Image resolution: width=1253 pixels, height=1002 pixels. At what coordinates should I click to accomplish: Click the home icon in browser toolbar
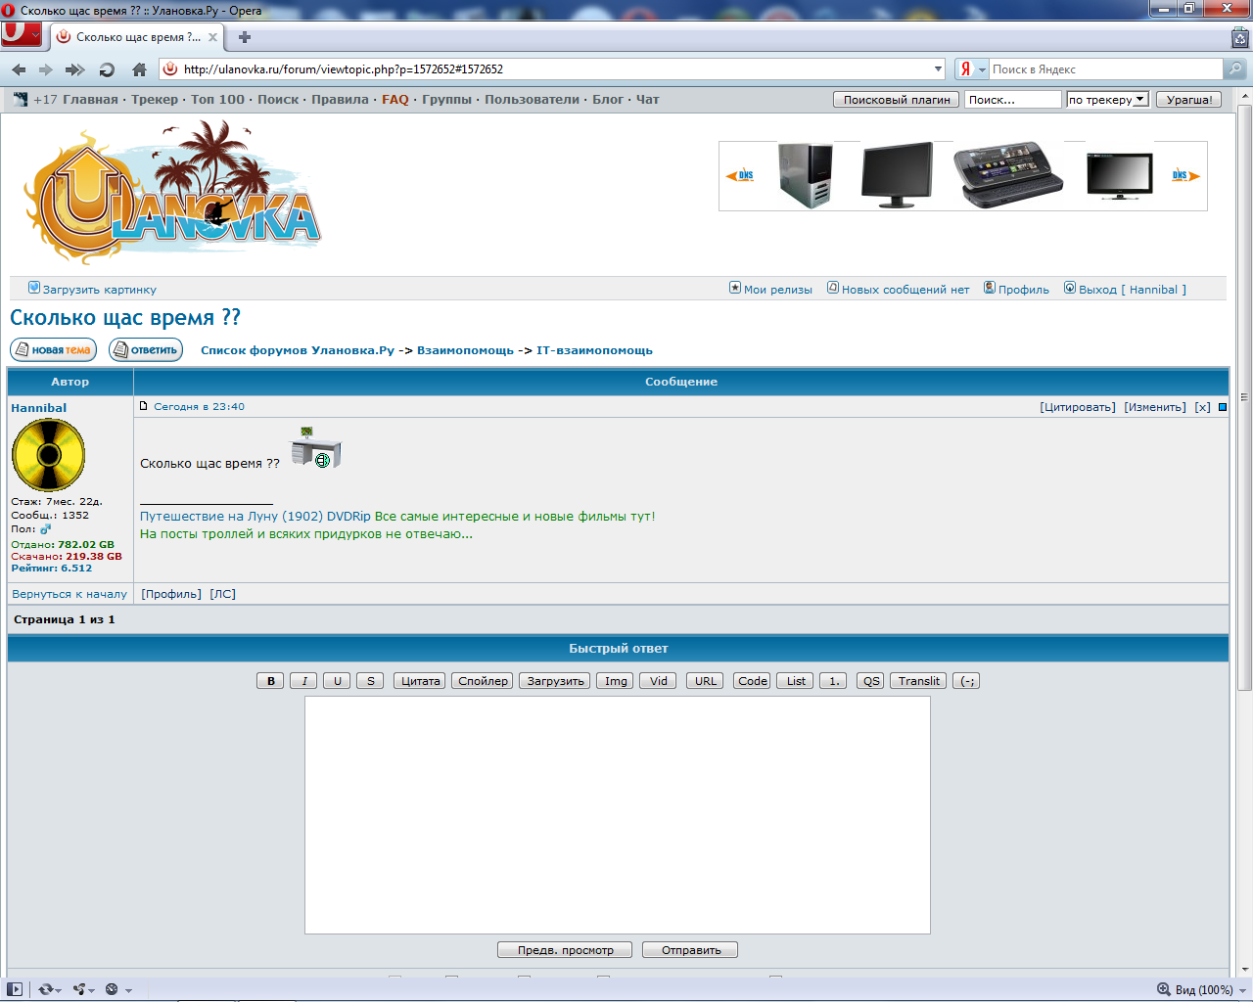137,68
